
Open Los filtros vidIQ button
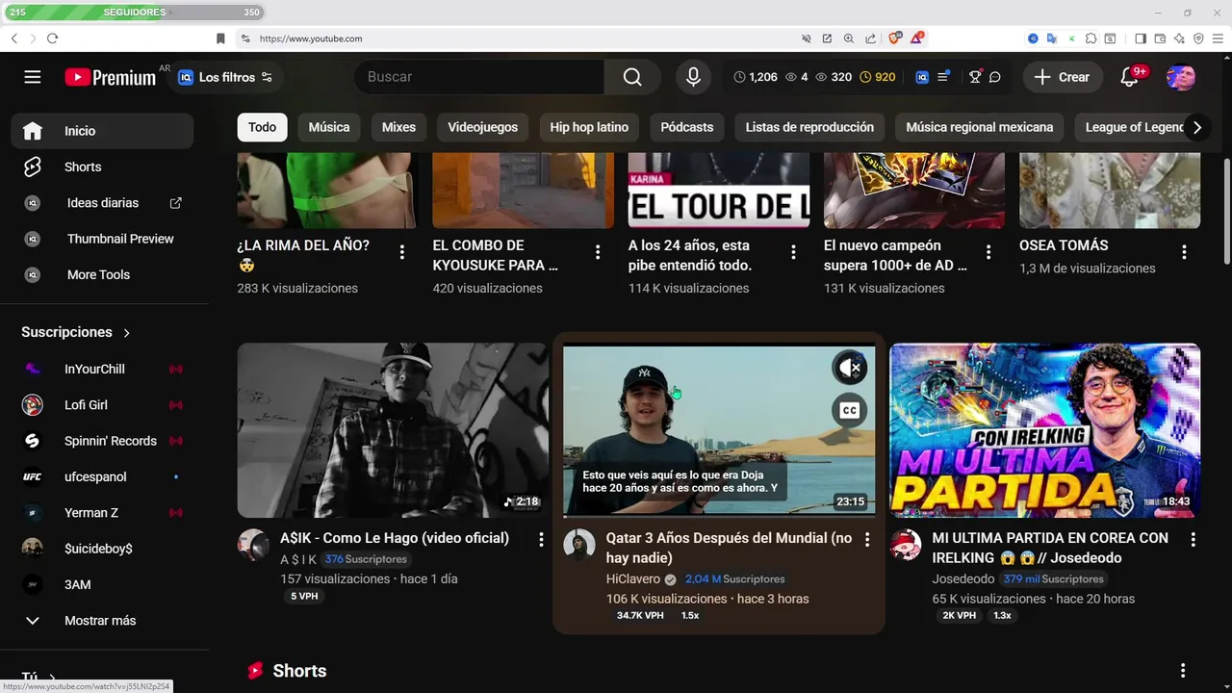point(226,77)
